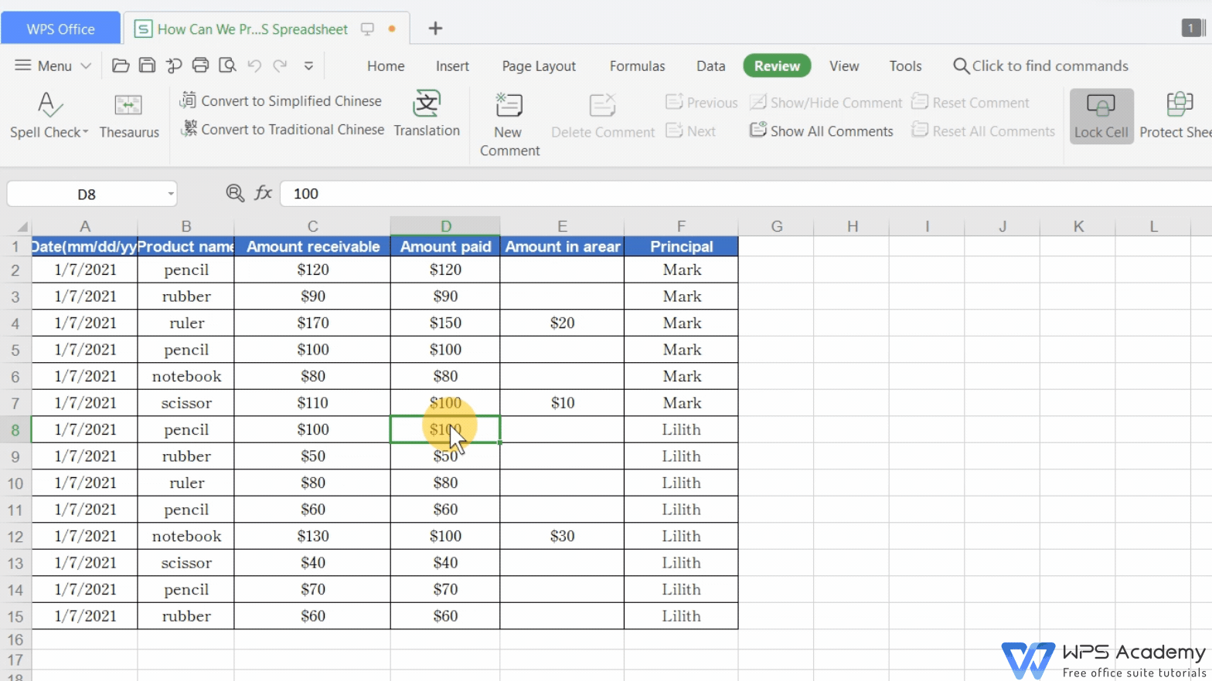This screenshot has width=1212, height=681.
Task: Click the Save icon in toolbar
Action: (x=147, y=66)
